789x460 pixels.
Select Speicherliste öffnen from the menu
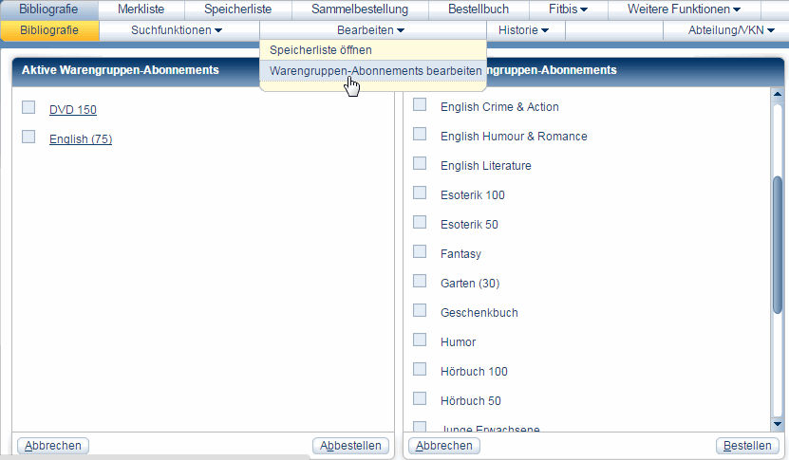320,49
